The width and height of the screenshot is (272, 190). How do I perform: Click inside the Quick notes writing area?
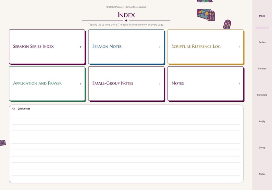(126, 147)
